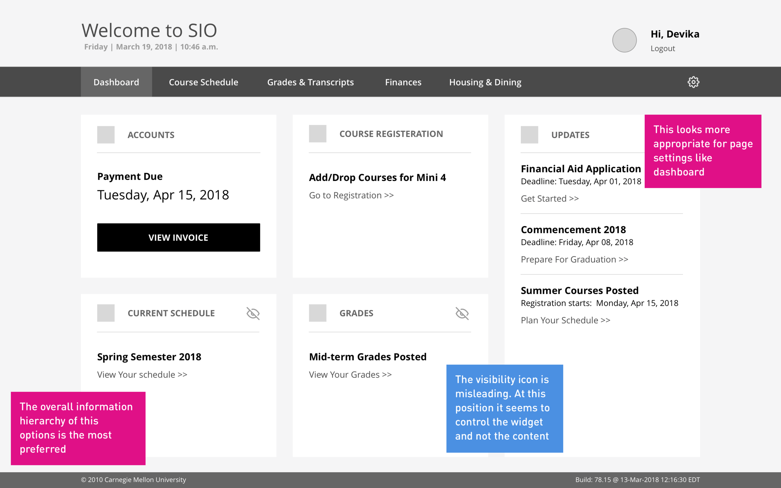
Task: Click Add/Drop Courses for Mini 4
Action: (x=378, y=178)
